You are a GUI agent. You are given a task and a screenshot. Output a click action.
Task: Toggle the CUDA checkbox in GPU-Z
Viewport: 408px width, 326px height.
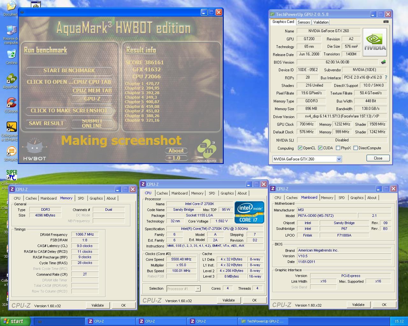(x=320, y=148)
